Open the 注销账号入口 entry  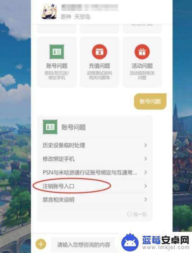tap(95, 186)
